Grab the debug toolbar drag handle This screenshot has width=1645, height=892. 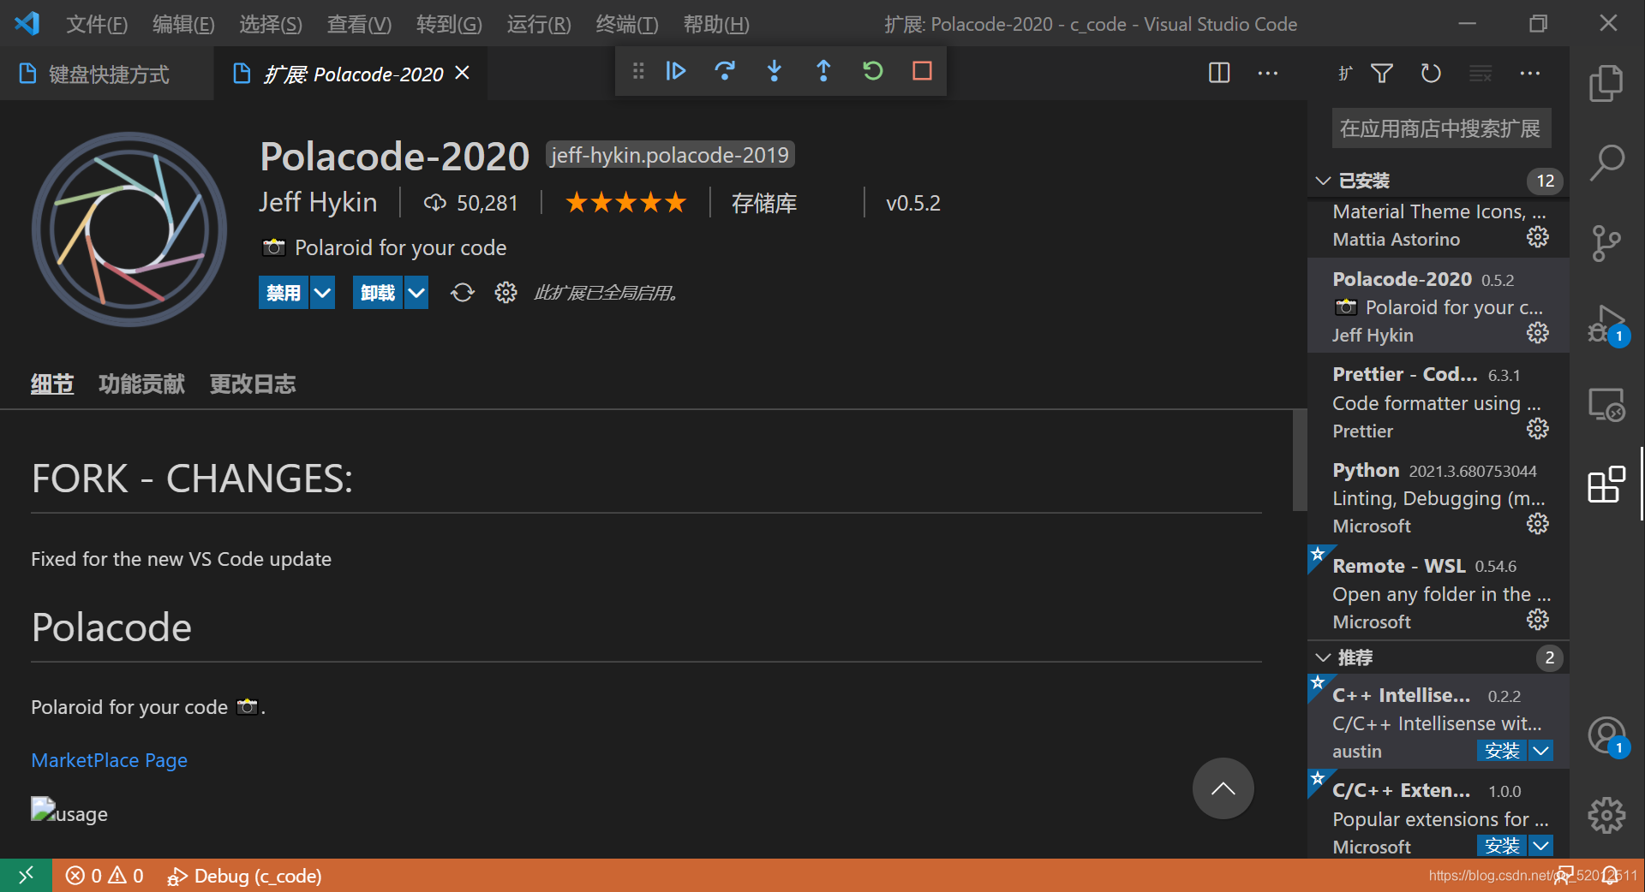(638, 71)
